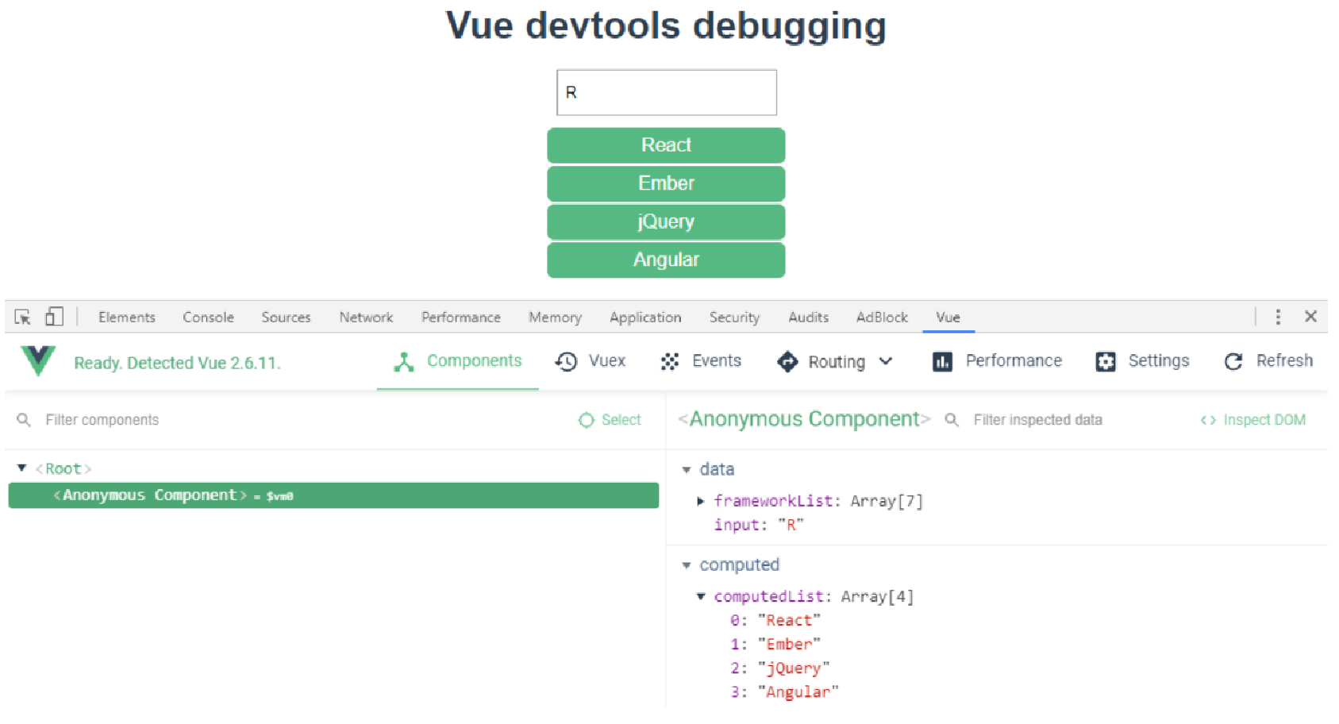Open the Network DevTools tab

[366, 317]
